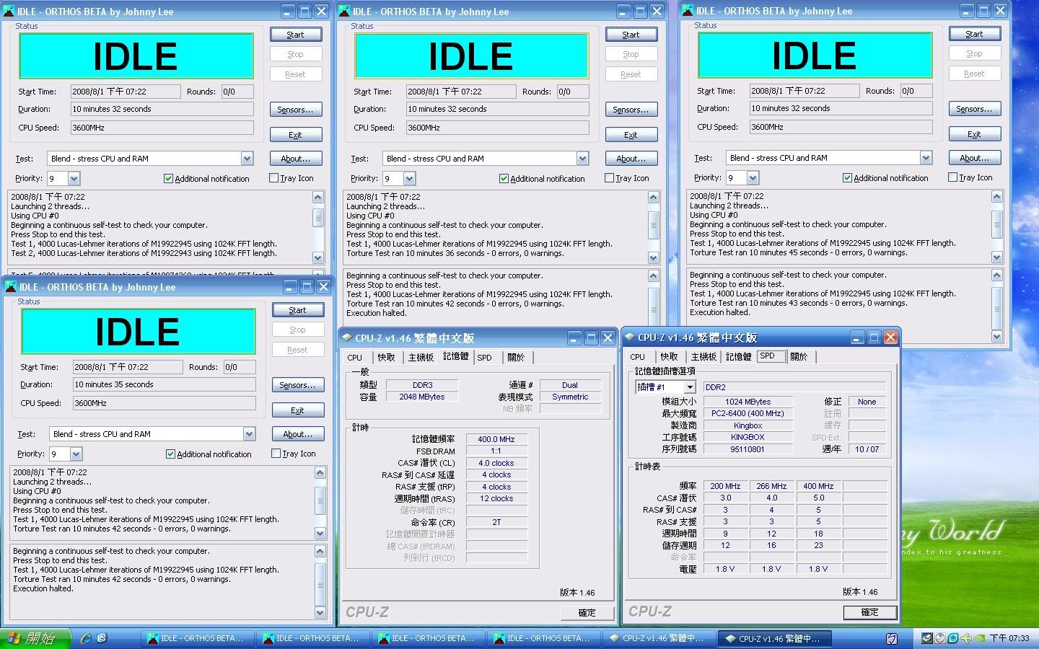
Task: Click the CPU-Z title icon in SPD window
Action: click(x=630, y=337)
